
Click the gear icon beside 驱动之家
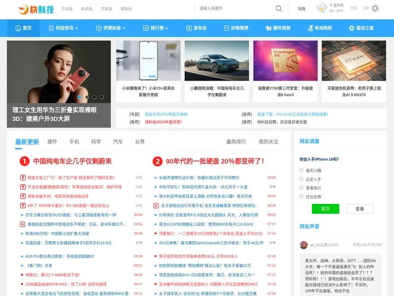tap(352, 28)
